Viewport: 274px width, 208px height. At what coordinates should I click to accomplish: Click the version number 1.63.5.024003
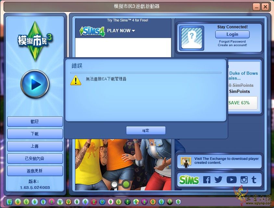(x=35, y=188)
